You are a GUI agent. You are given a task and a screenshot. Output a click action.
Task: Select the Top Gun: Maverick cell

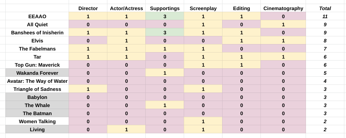pyautogui.click(x=37, y=65)
